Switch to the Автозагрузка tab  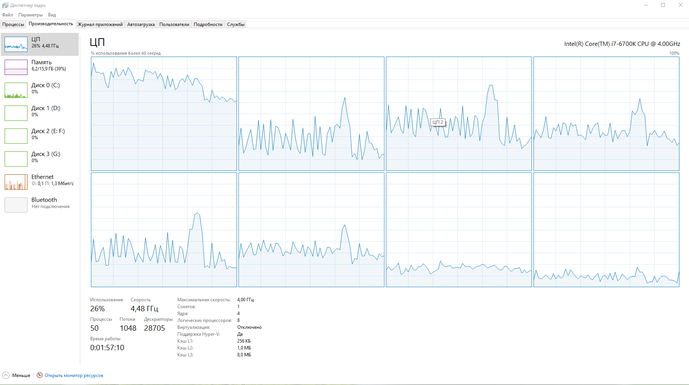click(x=141, y=24)
